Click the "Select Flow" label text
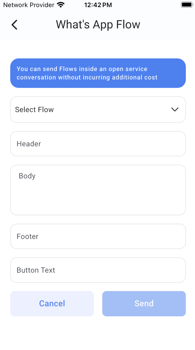The image size is (195, 350). [x=34, y=110]
